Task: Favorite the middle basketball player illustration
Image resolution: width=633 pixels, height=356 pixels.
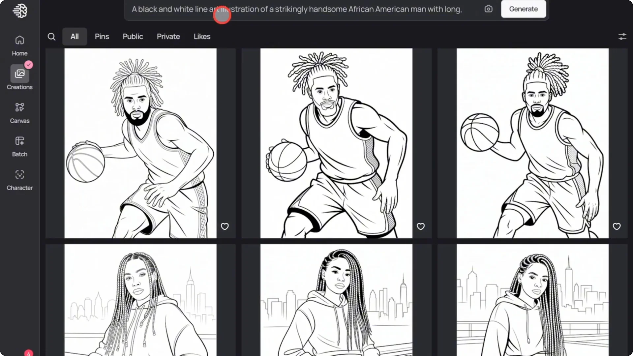Action: click(x=420, y=226)
